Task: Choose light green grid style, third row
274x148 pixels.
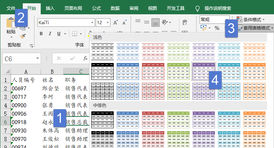Action: [178, 91]
